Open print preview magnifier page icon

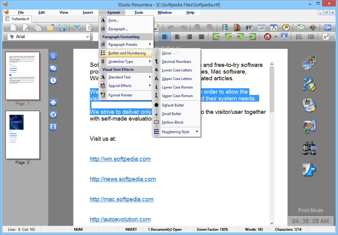89,27
